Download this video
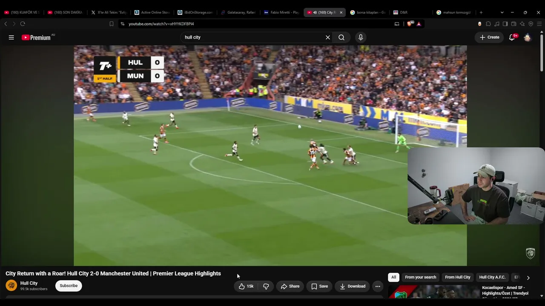The height and width of the screenshot is (306, 545). pos(353,286)
